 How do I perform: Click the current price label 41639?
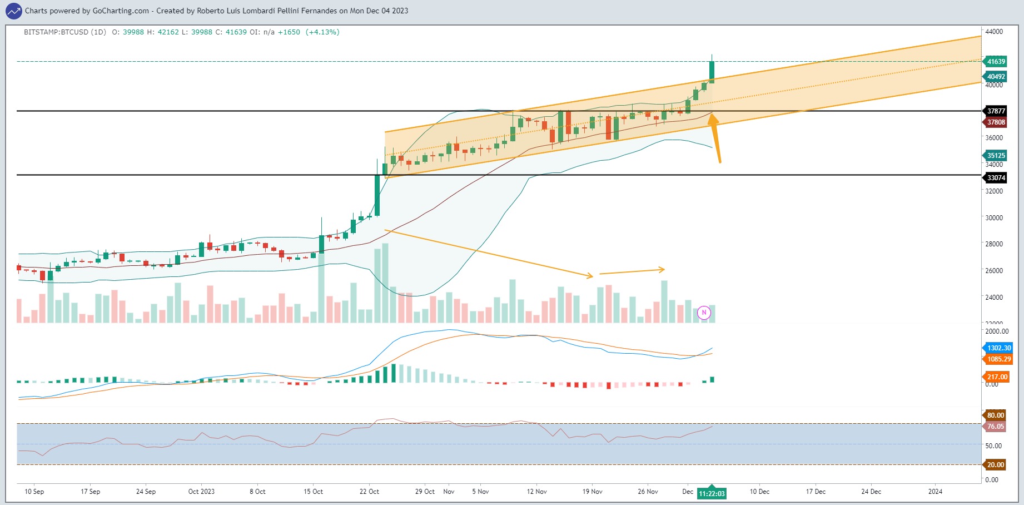996,62
